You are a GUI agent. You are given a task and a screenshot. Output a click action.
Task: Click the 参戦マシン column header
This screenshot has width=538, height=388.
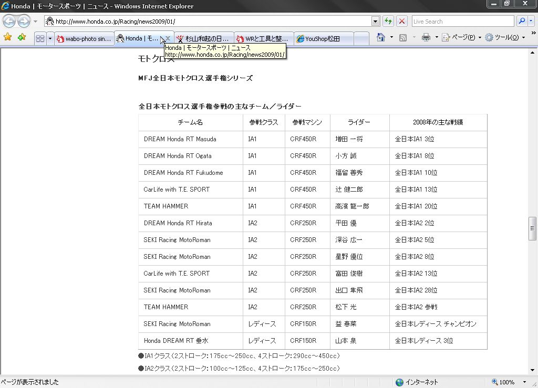(x=307, y=122)
